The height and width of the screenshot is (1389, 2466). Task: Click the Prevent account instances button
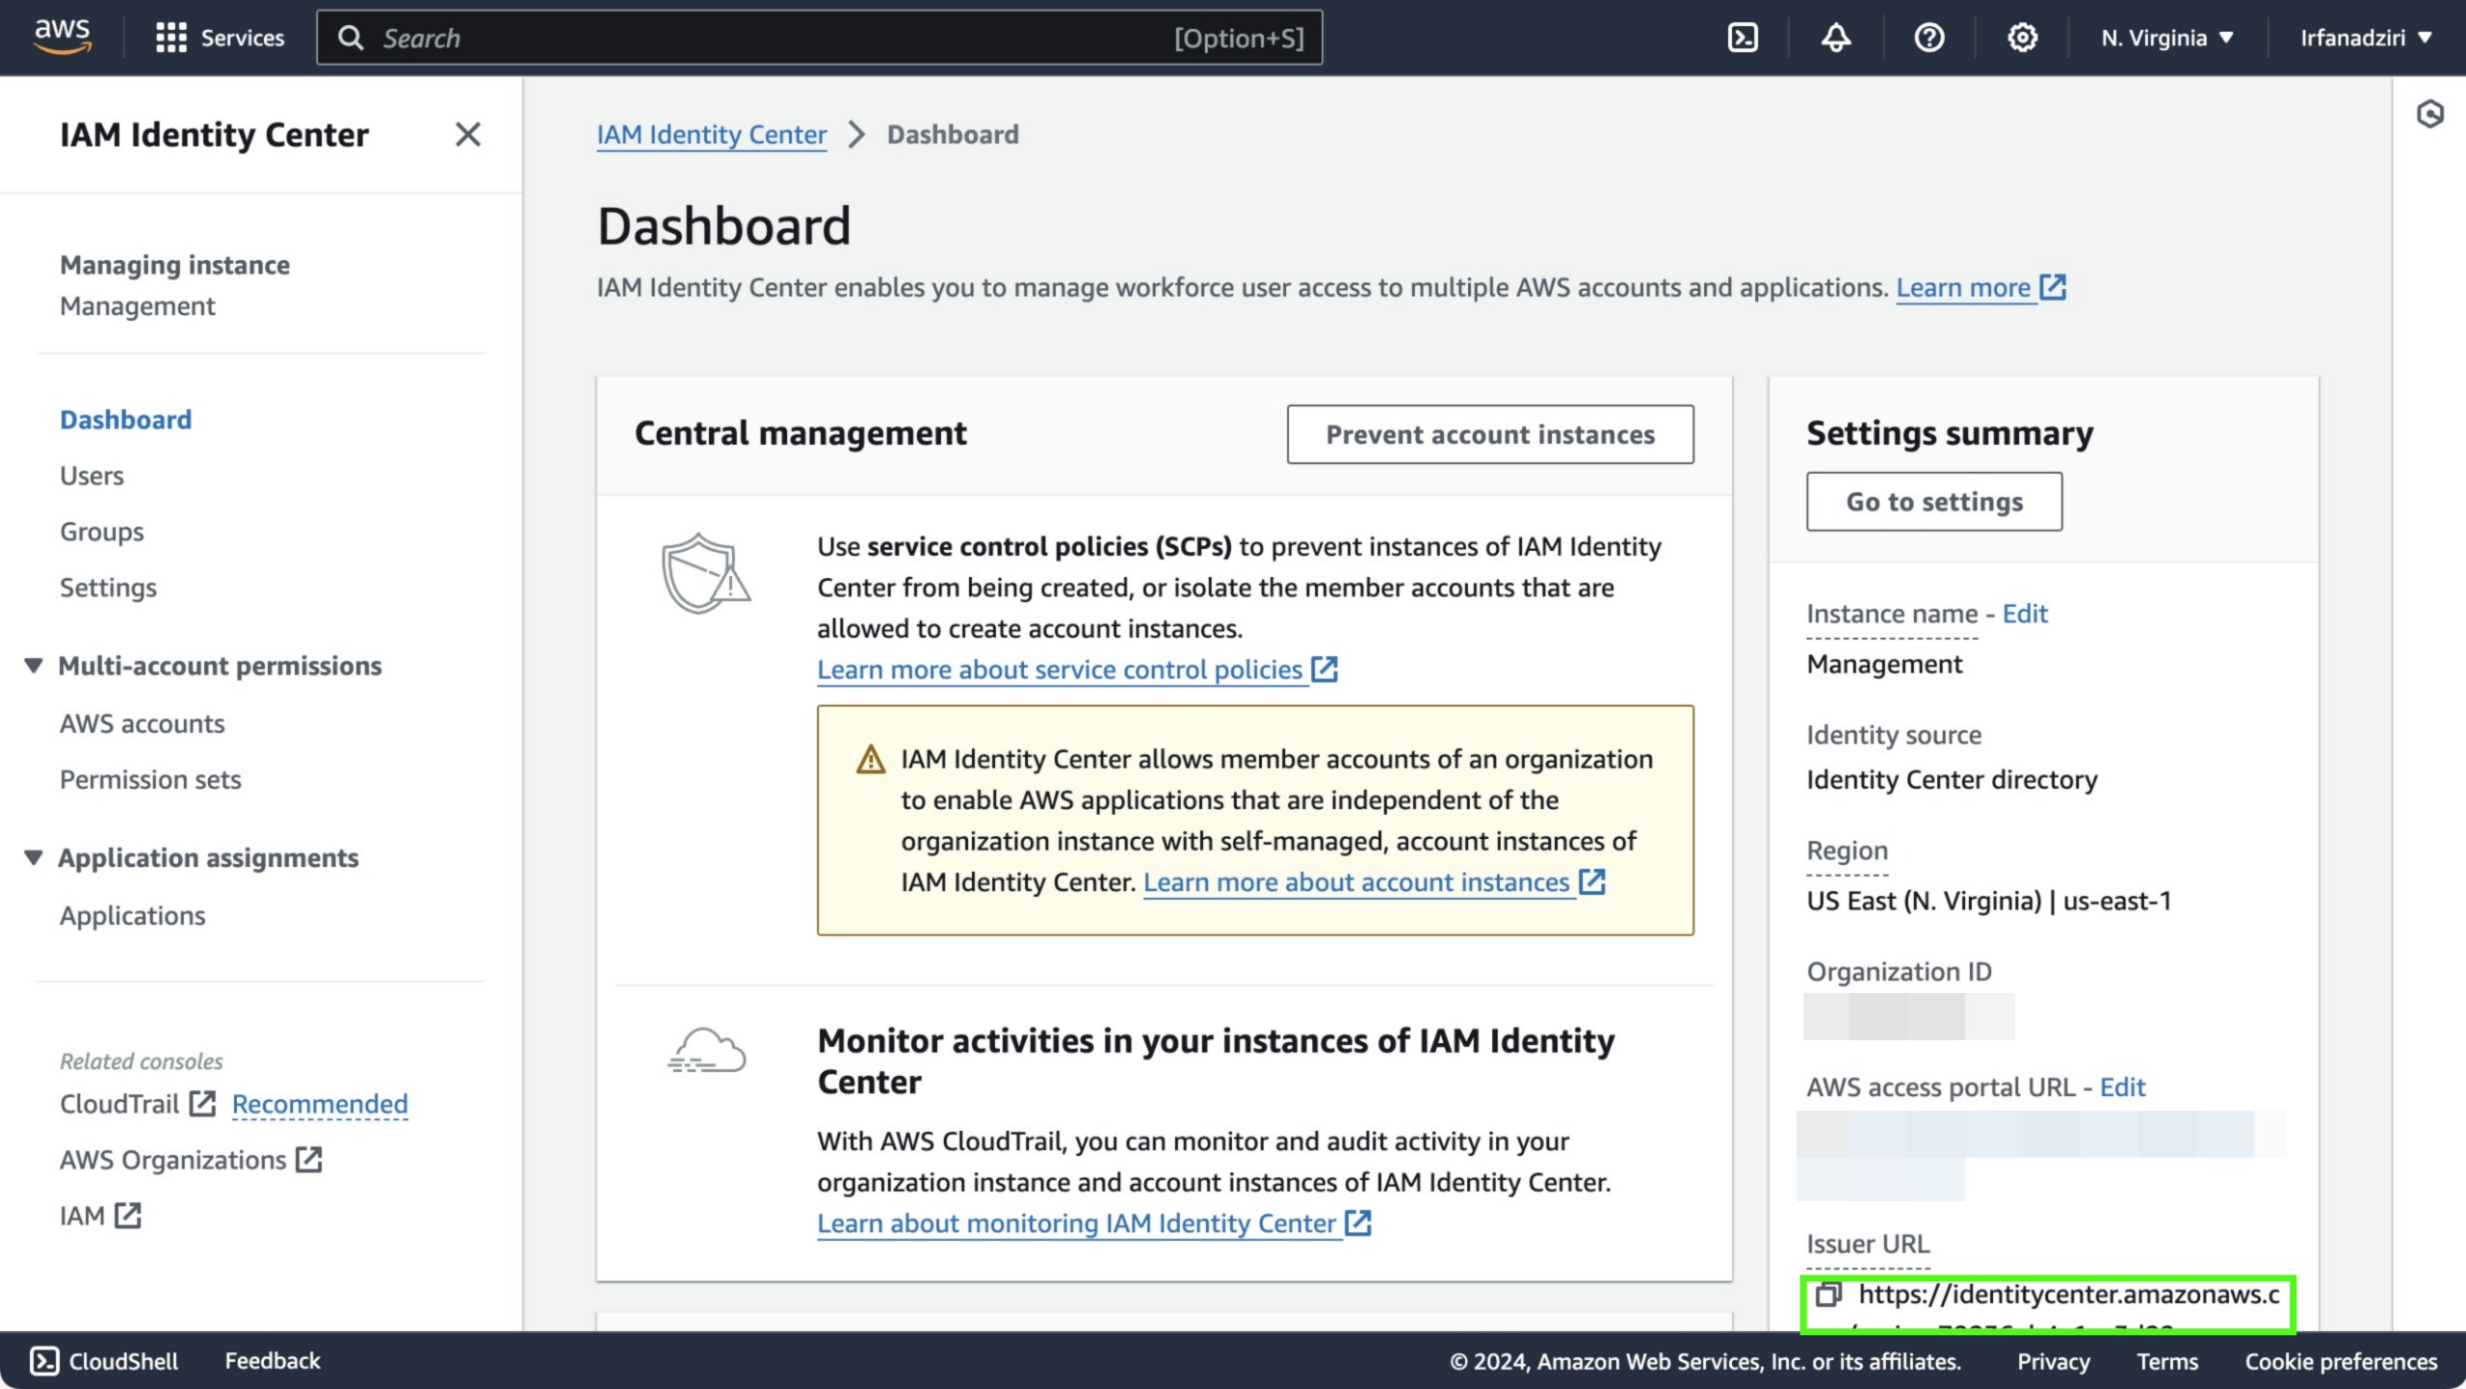pyautogui.click(x=1488, y=433)
